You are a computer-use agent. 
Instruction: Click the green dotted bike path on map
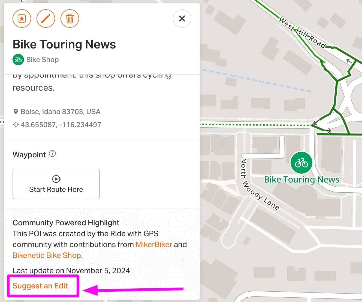click(x=256, y=125)
